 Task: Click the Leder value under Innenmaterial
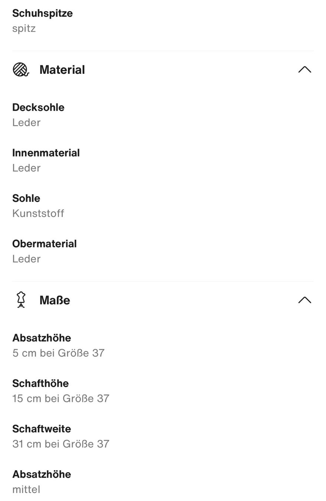tap(26, 168)
